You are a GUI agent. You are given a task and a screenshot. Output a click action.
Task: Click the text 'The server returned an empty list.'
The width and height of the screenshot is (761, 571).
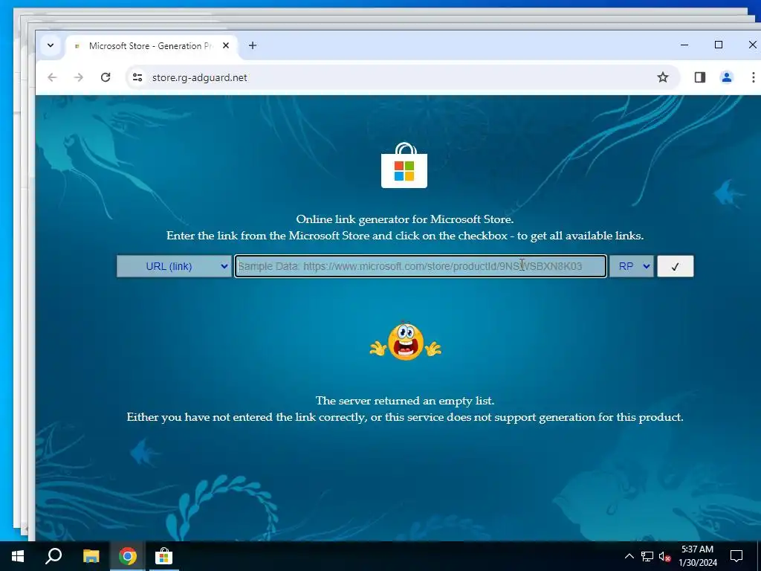405,401
